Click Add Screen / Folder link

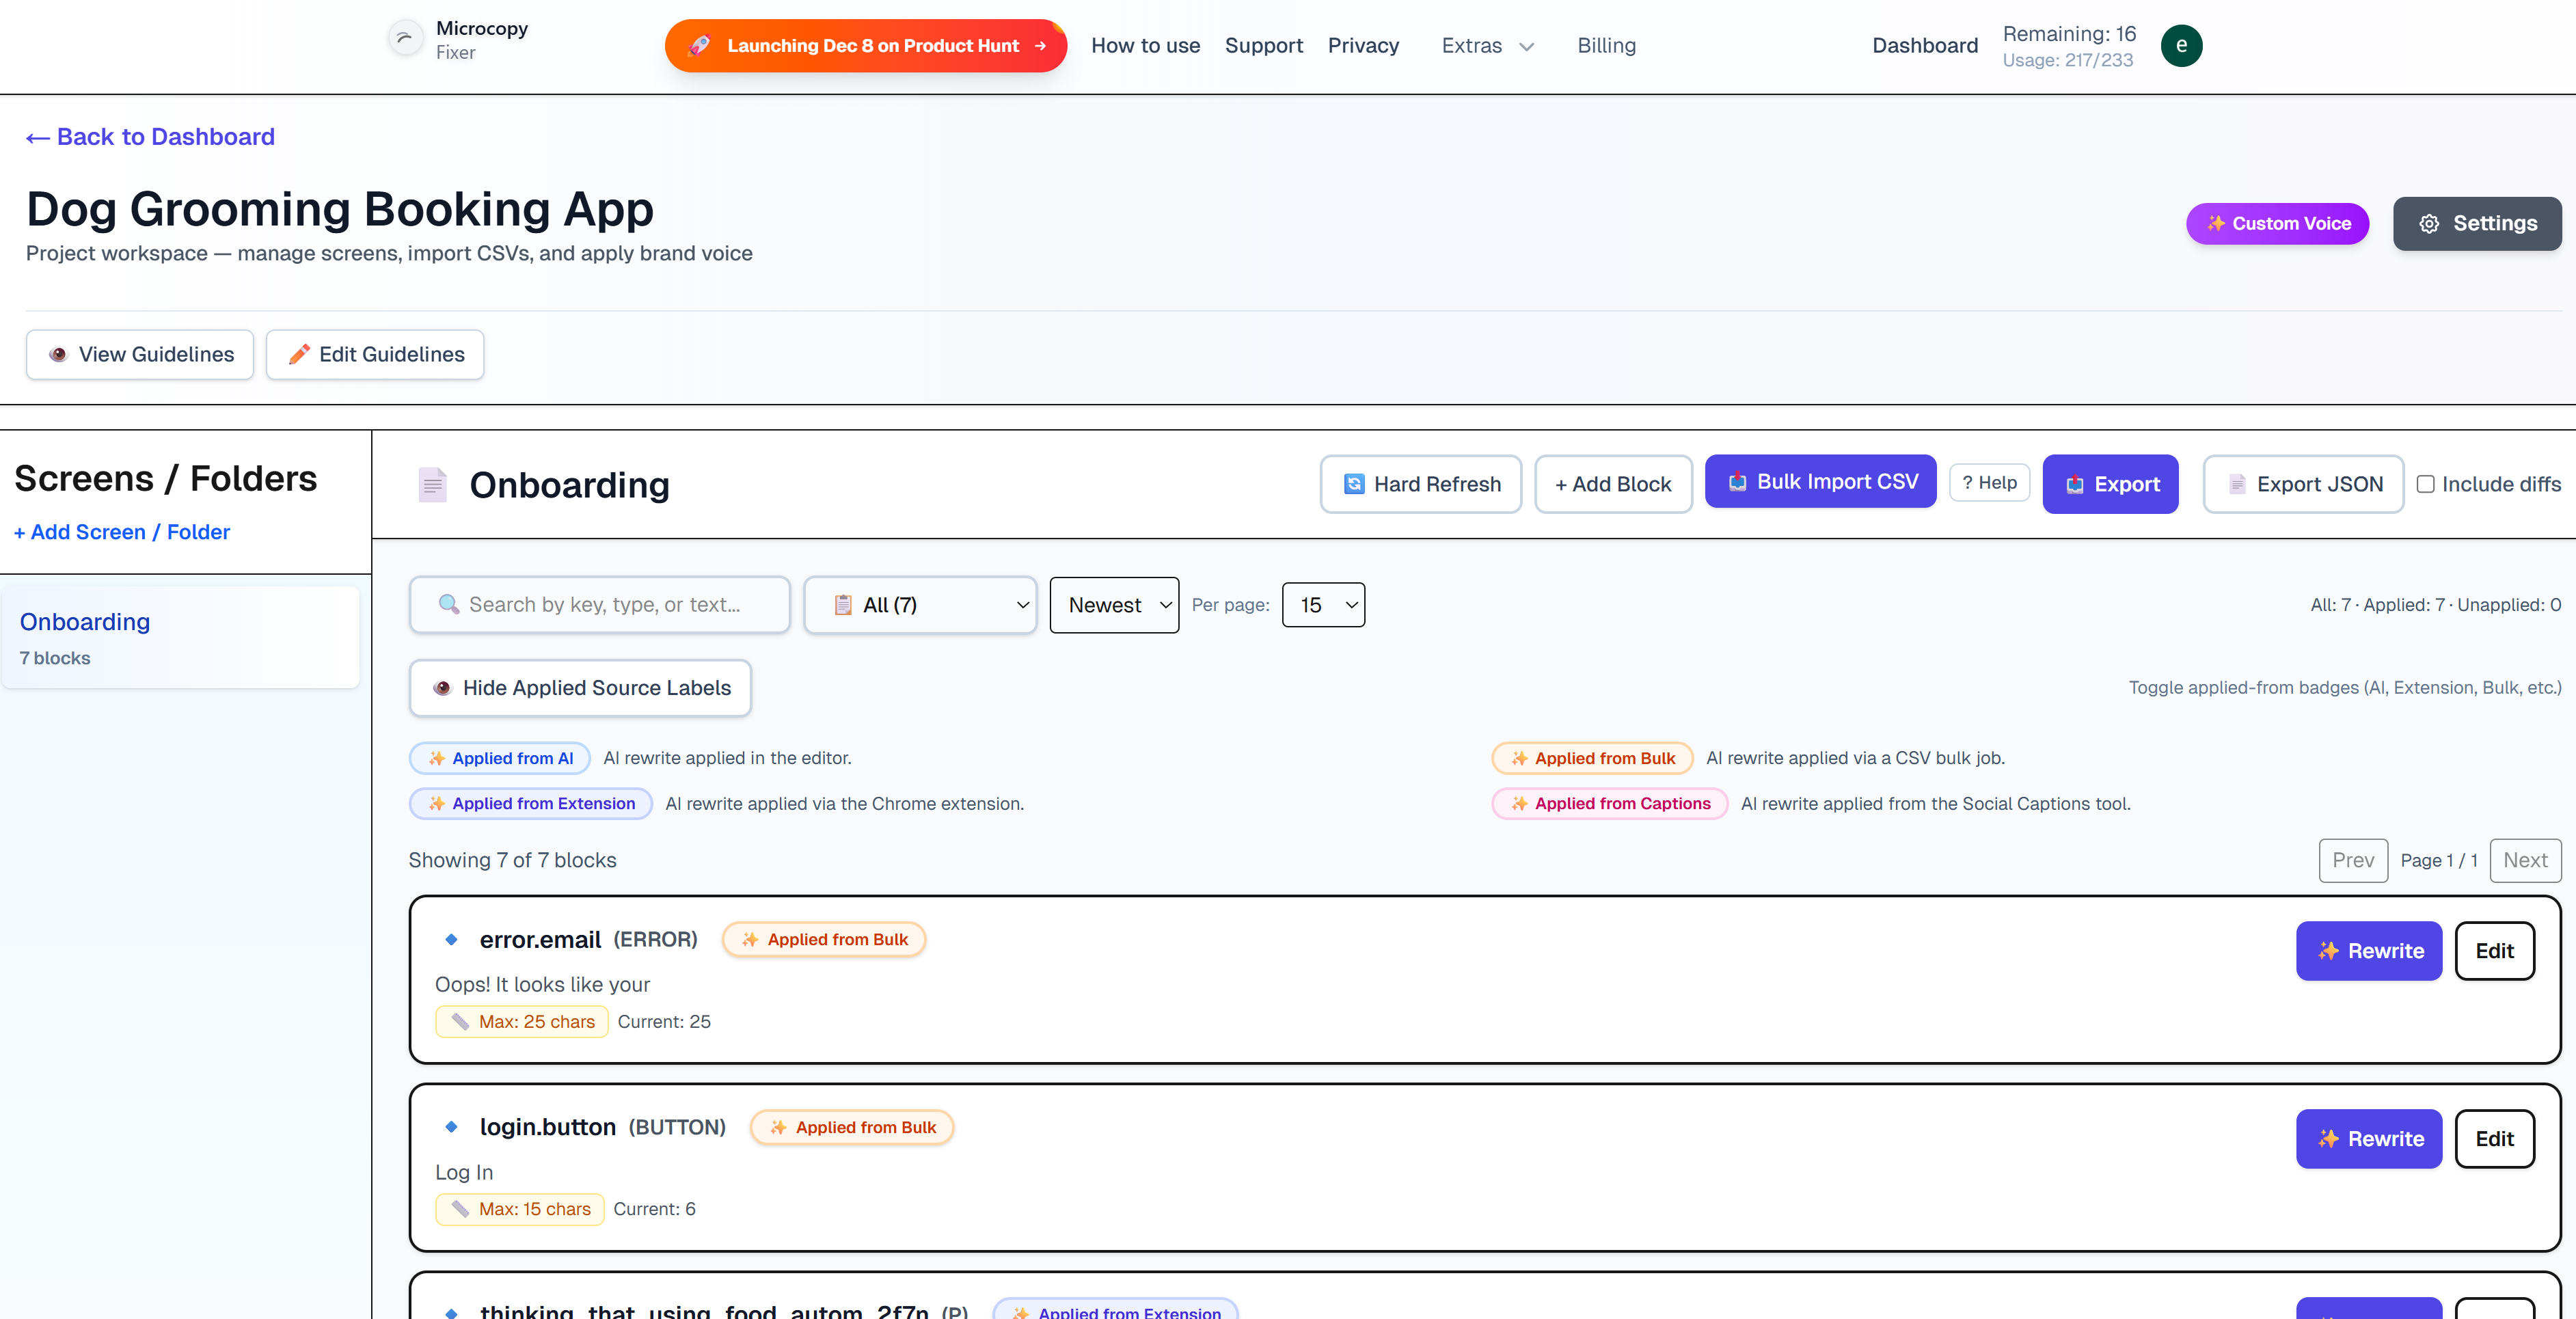[122, 532]
